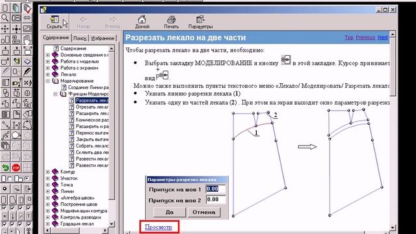Expand the Работа с моделью node
This screenshot has height=234, width=416.
pos(47,61)
